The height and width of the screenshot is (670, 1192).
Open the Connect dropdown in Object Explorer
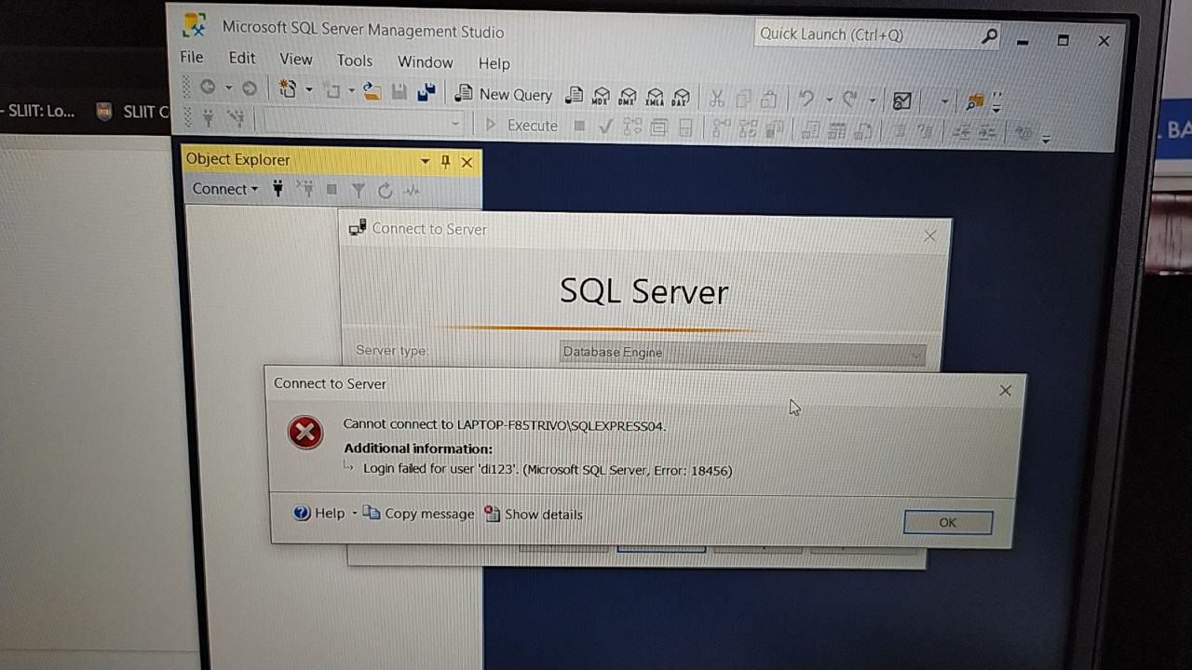[x=225, y=189]
